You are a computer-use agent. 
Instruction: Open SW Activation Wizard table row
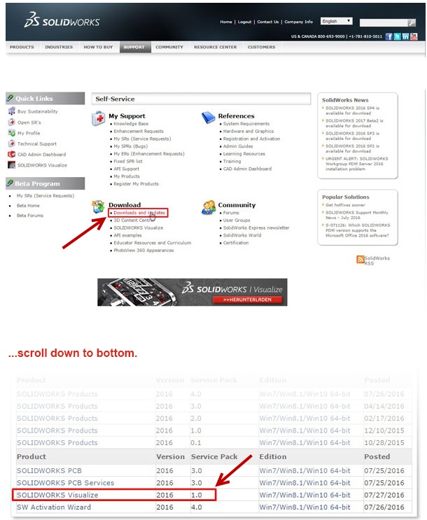[214, 507]
